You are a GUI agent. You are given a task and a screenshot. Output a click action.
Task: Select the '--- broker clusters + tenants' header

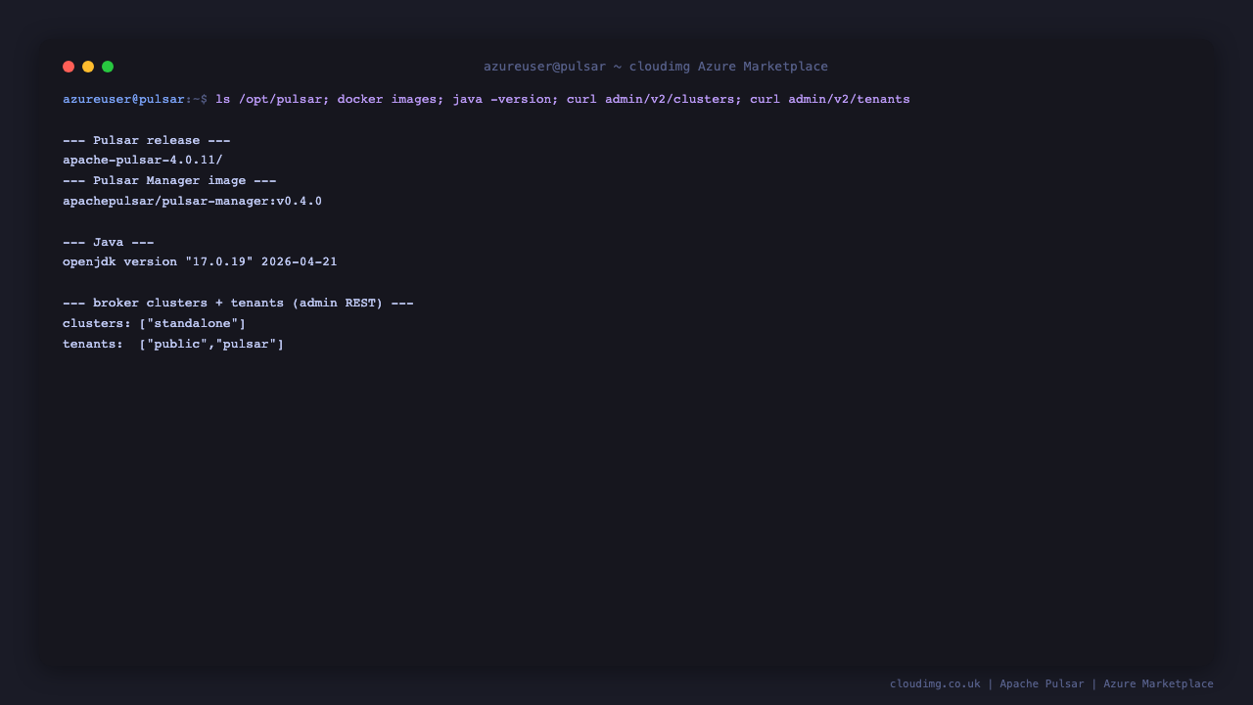(238, 304)
